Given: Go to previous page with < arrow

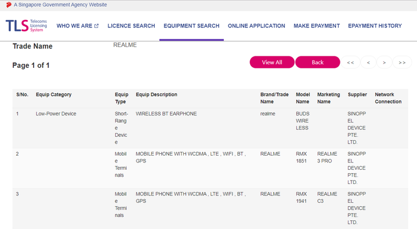Looking at the screenshot, I should tap(368, 62).
